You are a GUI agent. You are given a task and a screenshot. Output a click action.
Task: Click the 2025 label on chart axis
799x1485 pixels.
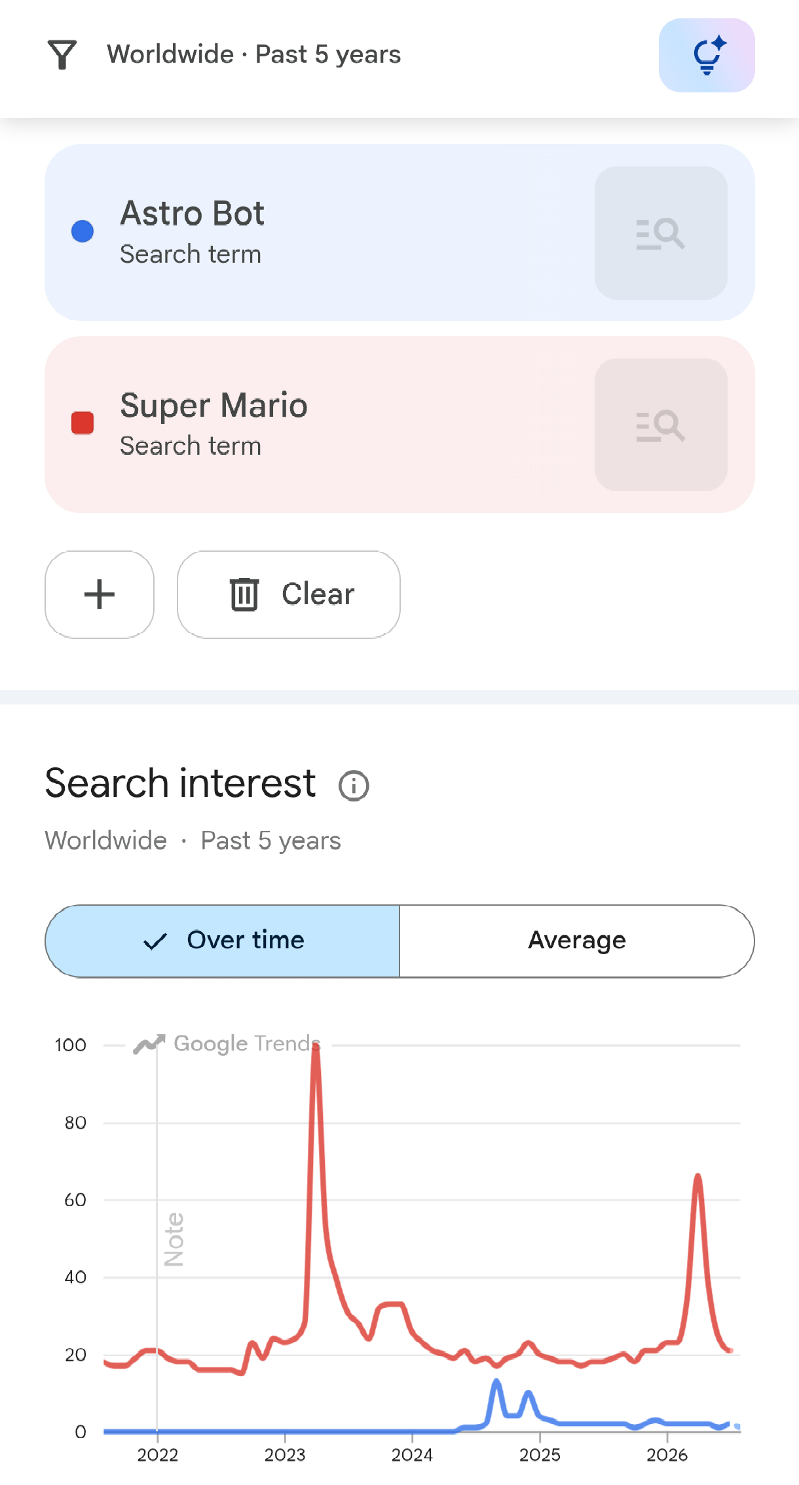[x=540, y=1456]
